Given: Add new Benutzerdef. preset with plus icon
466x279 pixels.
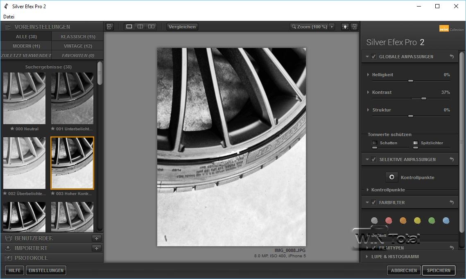Looking at the screenshot, I should (x=97, y=238).
